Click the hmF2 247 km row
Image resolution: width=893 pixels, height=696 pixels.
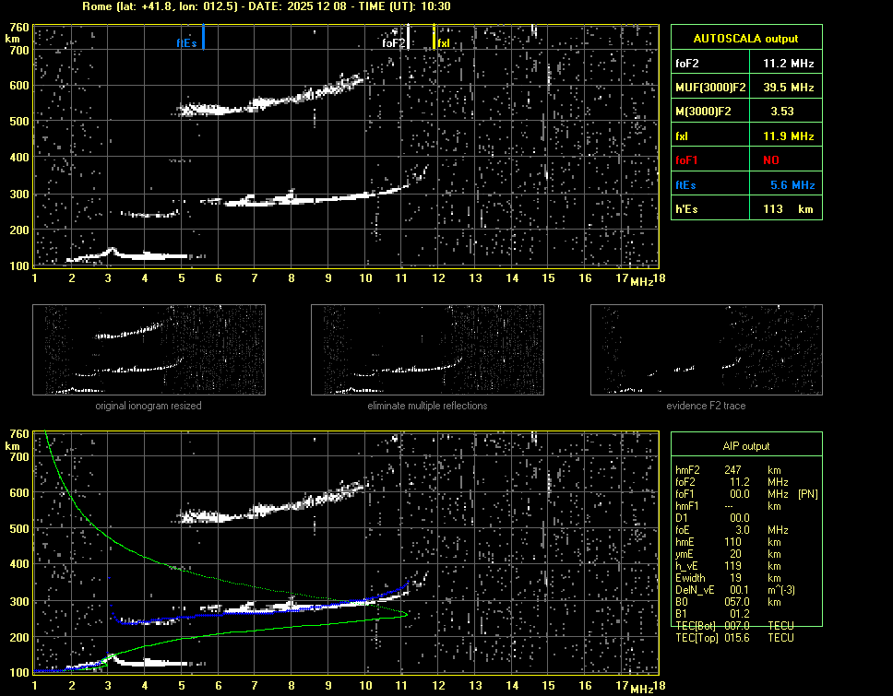coord(734,470)
